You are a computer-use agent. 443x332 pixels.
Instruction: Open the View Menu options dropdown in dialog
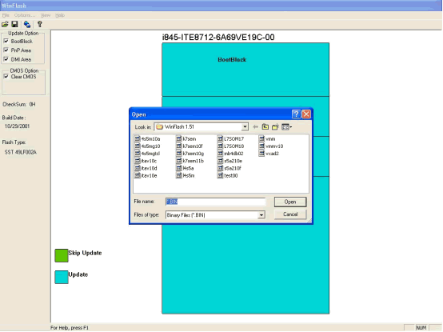click(287, 127)
